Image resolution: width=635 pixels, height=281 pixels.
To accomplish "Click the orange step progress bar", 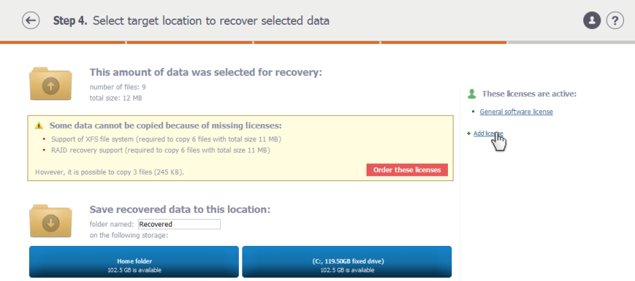I will coord(253,42).
